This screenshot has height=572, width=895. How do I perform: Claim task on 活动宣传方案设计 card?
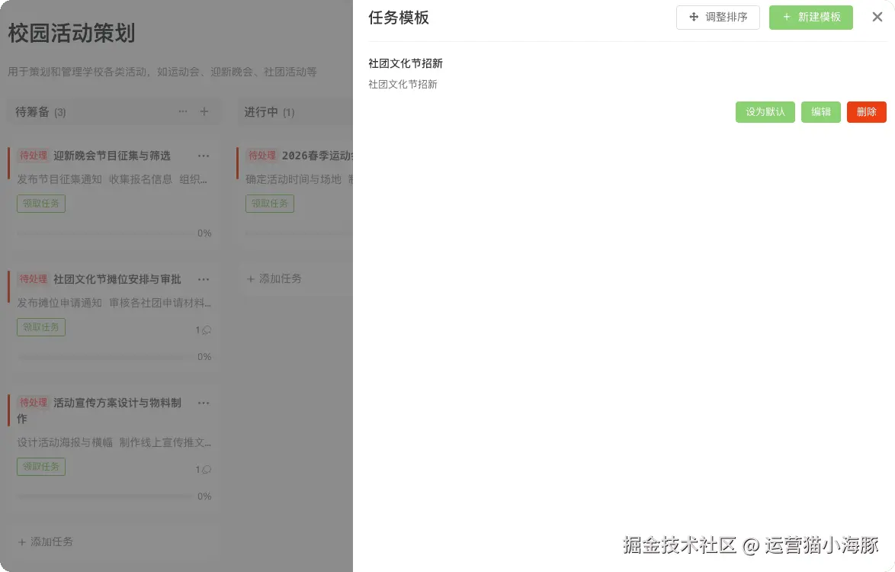pos(41,467)
